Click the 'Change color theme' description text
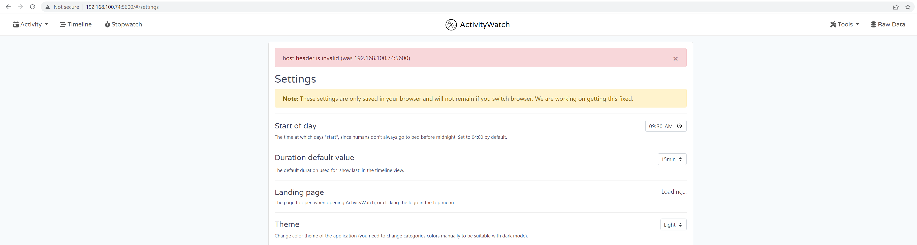Image resolution: width=917 pixels, height=245 pixels. [401, 236]
